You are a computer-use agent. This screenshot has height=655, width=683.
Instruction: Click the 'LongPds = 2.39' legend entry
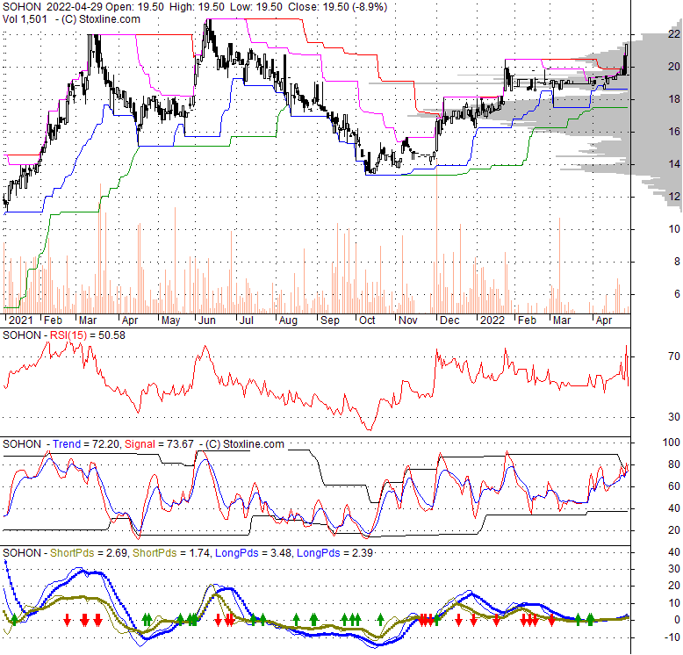pos(334,553)
